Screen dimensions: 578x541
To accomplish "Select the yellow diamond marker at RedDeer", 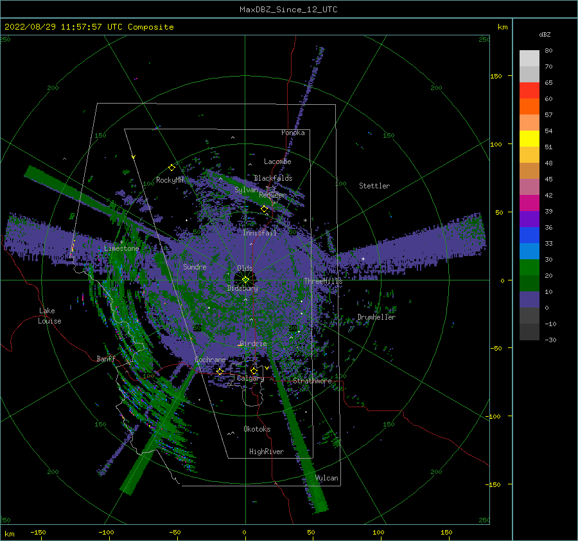I will pyautogui.click(x=264, y=209).
